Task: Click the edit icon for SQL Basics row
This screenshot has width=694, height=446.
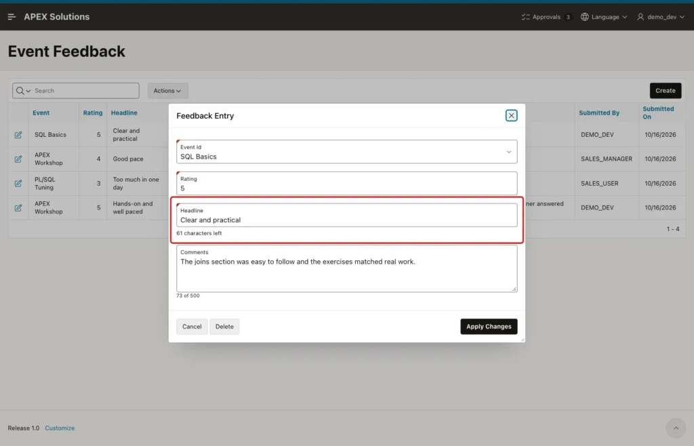Action: point(18,135)
